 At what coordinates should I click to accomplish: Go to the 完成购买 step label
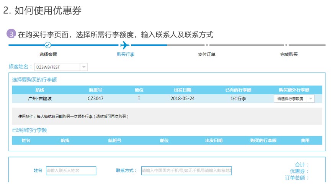(x=289, y=54)
